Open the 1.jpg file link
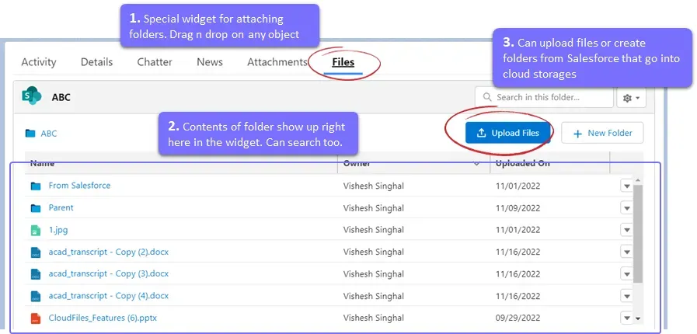Screen dimensions: 697x334 pos(58,230)
